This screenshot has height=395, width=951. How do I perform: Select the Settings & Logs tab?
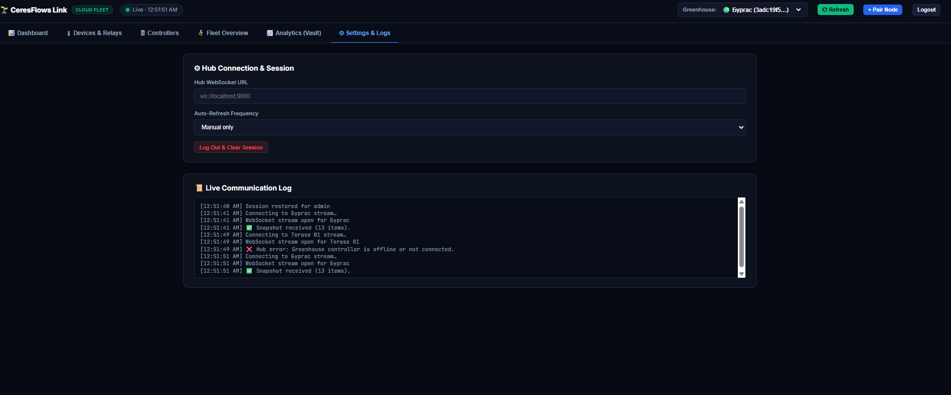[x=365, y=33]
